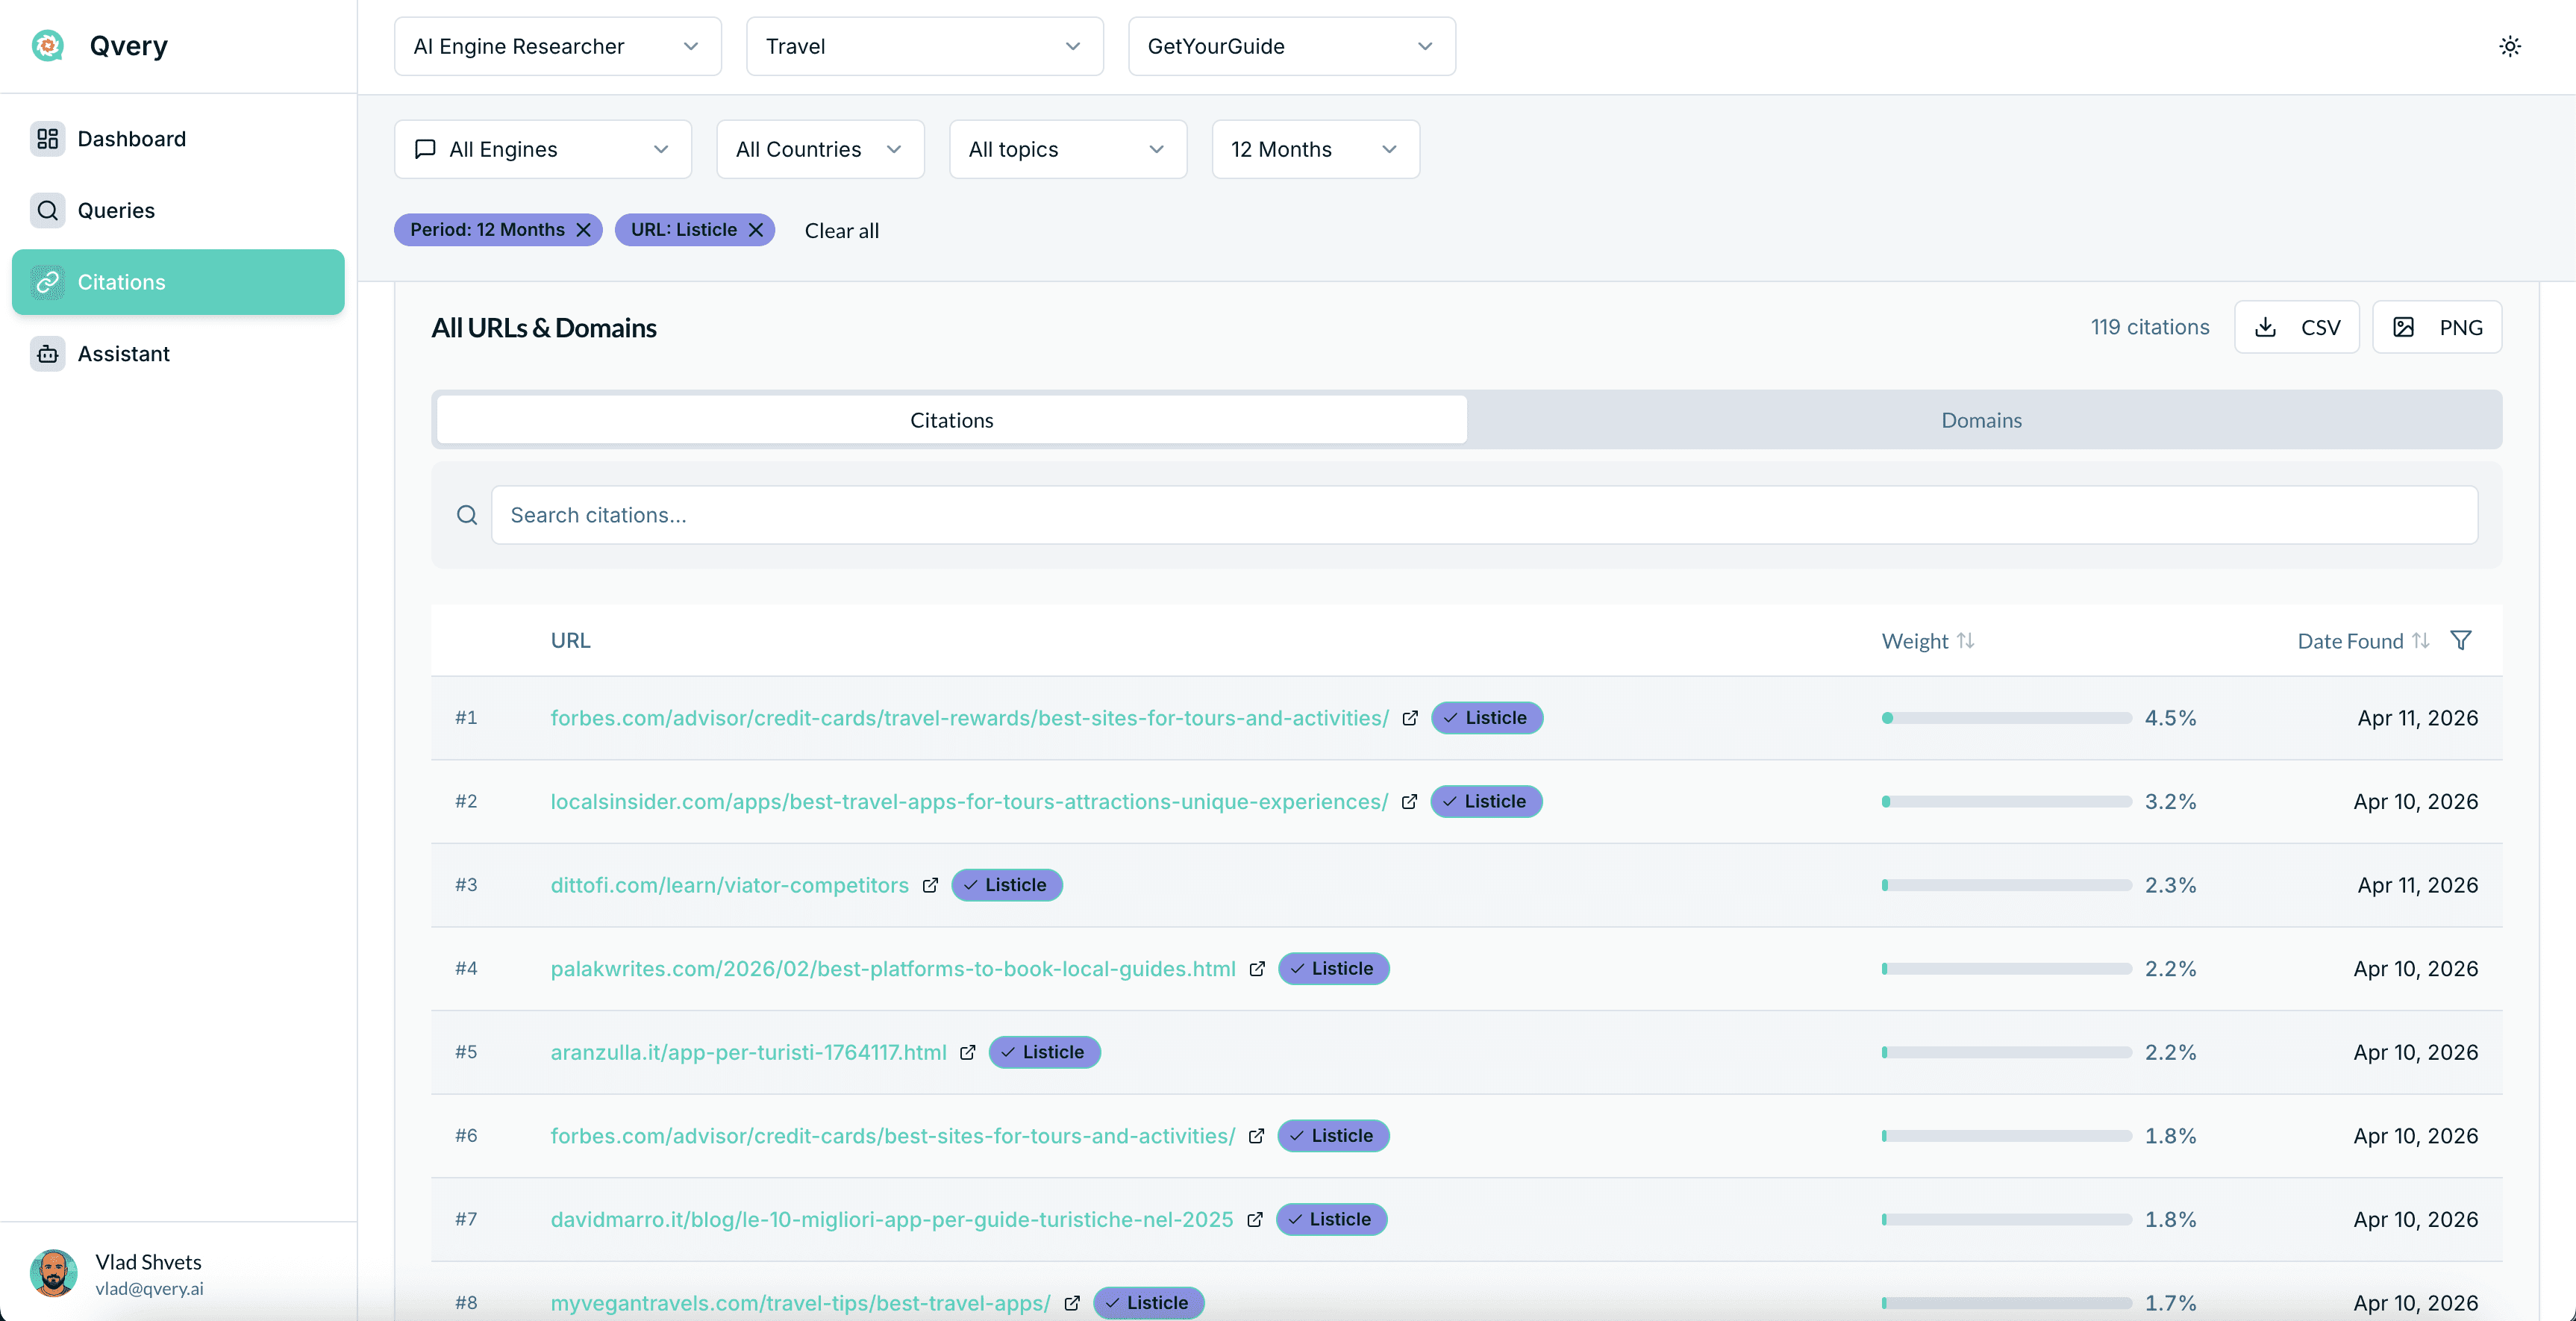2576x1321 pixels.
Task: Open the dittofi viator-competitors link
Action: (x=730, y=885)
